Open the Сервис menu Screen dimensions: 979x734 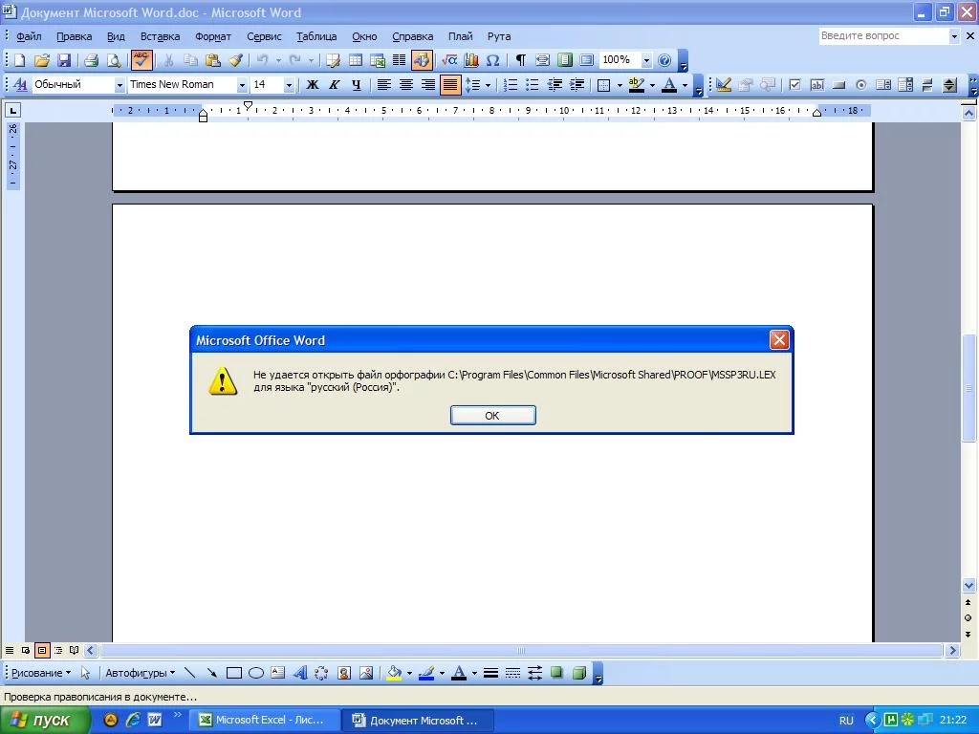(x=264, y=36)
